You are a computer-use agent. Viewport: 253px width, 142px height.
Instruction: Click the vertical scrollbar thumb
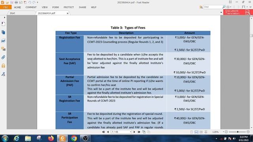click(251, 35)
